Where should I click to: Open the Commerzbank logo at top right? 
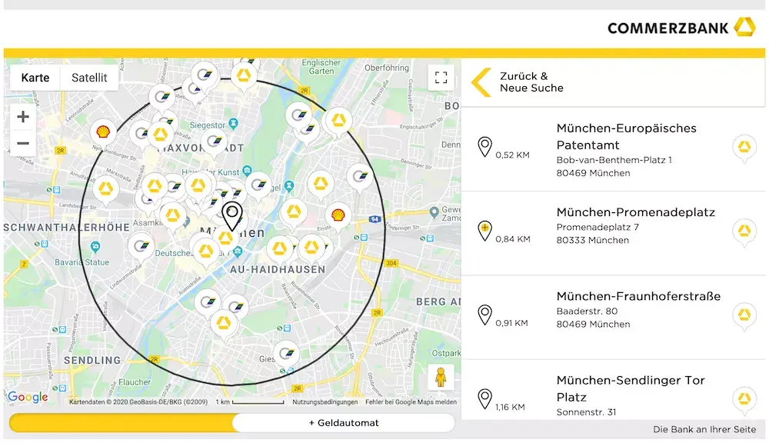[x=681, y=28]
